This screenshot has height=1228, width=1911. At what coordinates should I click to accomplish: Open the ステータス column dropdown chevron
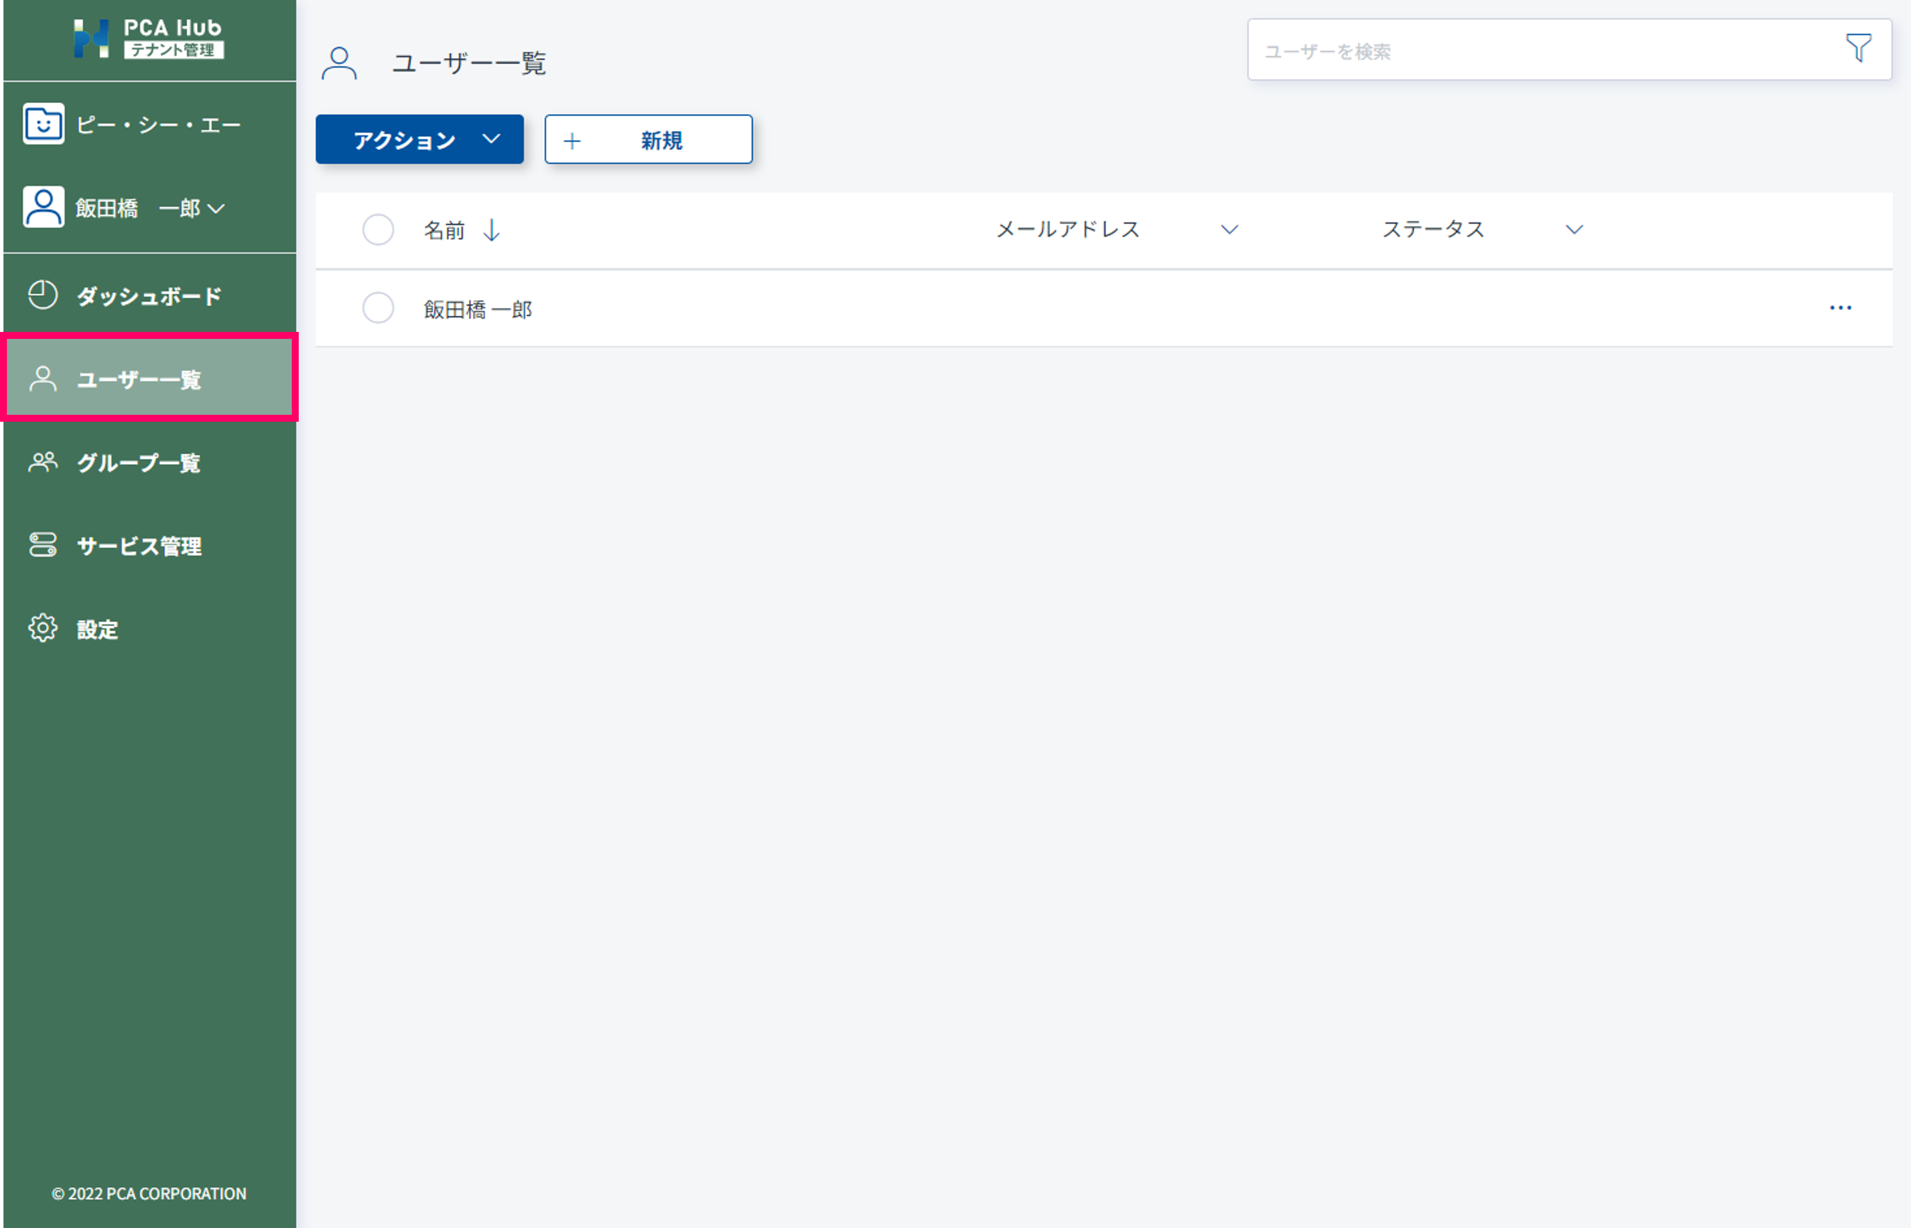coord(1574,230)
